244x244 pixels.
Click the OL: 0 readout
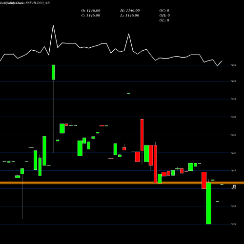(164, 20)
